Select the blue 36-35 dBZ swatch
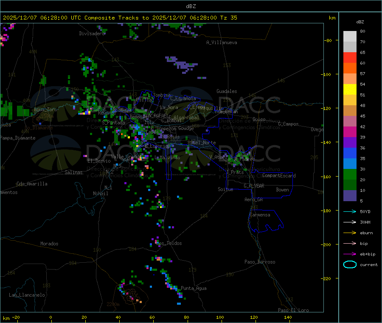The height and width of the screenshot is (323, 382). pos(350,153)
